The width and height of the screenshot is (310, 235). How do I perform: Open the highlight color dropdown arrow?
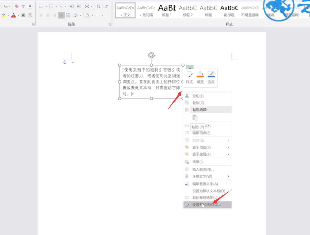click(x=9, y=15)
